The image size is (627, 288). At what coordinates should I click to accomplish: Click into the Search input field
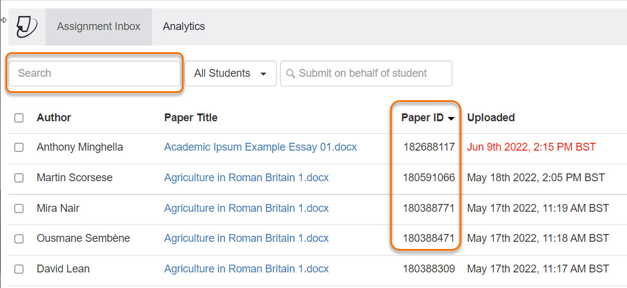point(94,73)
